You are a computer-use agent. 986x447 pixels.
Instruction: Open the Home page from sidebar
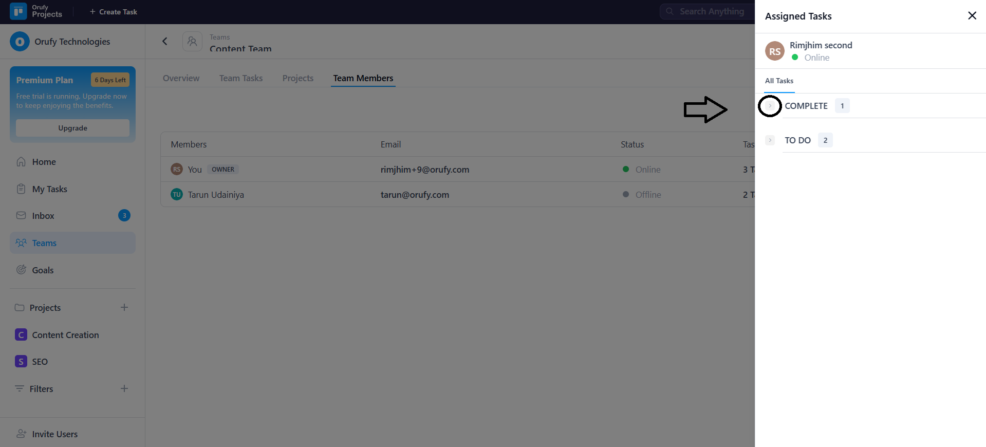[x=44, y=162]
